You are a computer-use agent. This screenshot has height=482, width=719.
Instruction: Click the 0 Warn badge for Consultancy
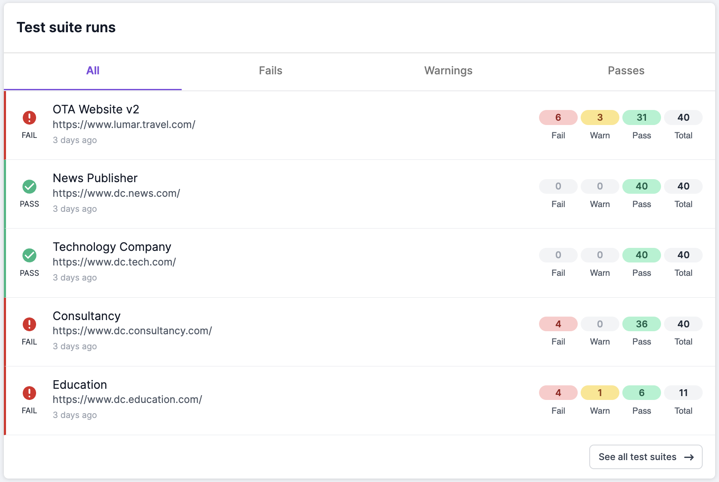(600, 324)
